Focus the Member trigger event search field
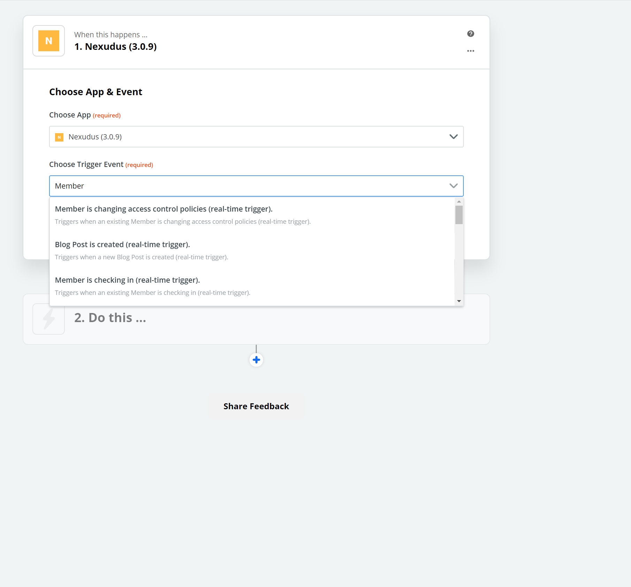This screenshot has height=587, width=631. 256,186
